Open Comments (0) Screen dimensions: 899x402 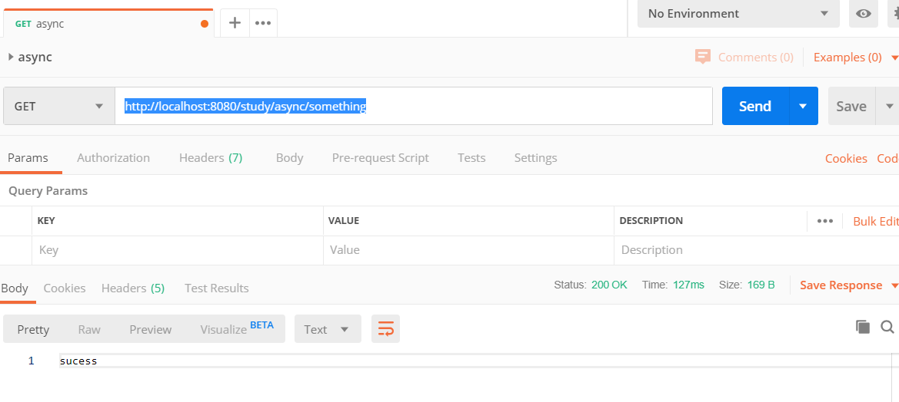click(x=756, y=58)
